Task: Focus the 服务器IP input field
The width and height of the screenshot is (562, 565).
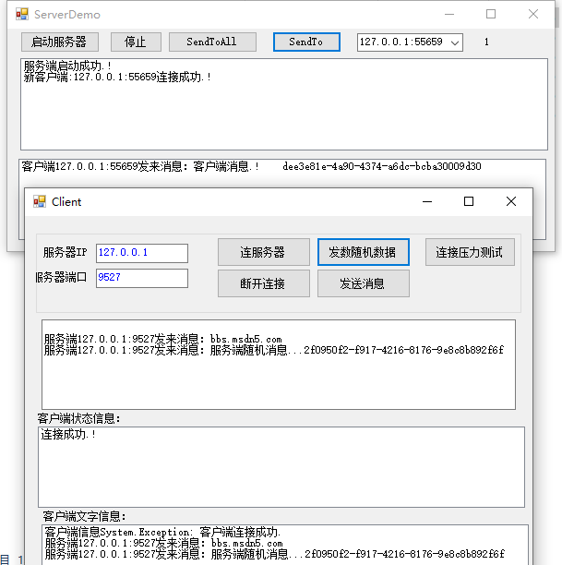Action: point(141,253)
